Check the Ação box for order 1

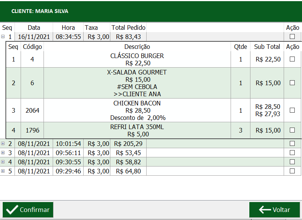[292, 37]
